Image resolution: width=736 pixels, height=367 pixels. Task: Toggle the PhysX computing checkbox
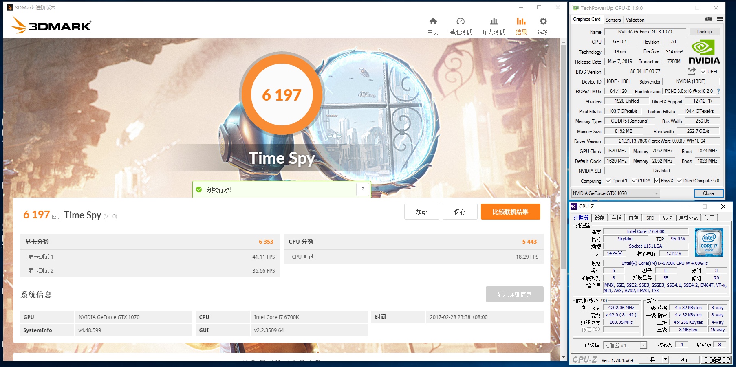(658, 181)
